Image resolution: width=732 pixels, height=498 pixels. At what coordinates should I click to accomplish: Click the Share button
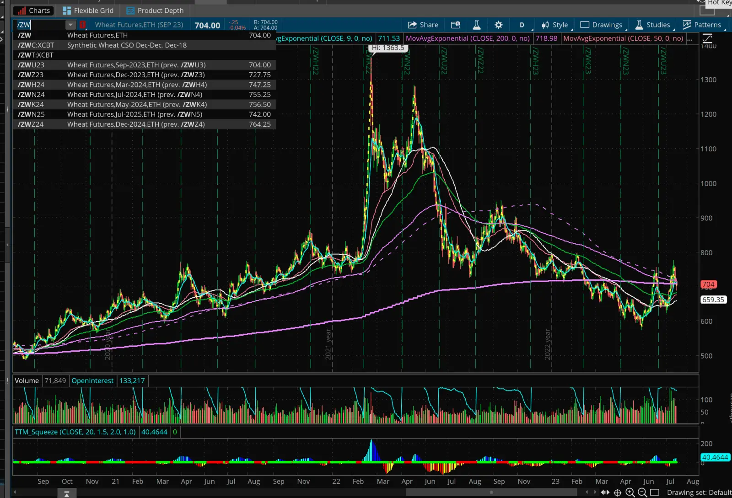point(423,25)
